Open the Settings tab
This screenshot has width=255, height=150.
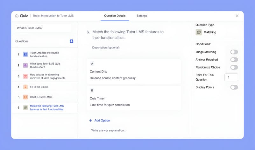142,16
